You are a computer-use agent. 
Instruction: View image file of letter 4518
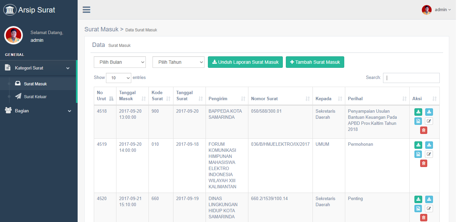tap(418, 121)
